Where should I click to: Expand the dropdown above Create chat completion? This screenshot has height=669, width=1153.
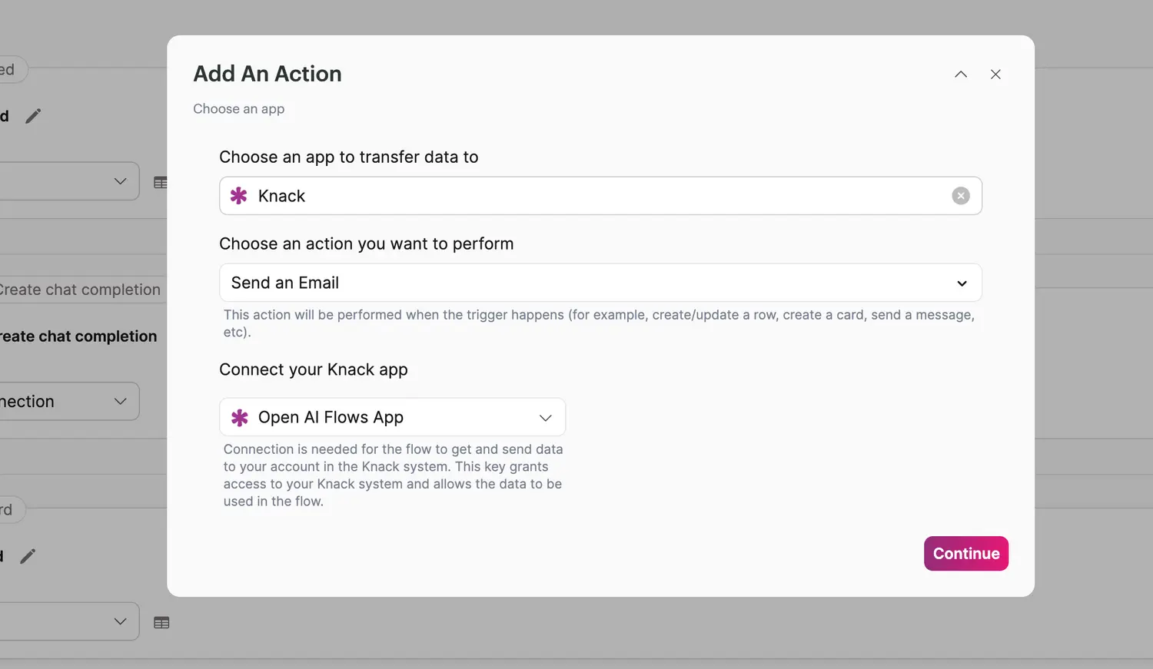coord(120,181)
